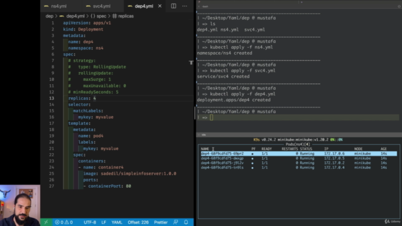The width and height of the screenshot is (402, 226).
Task: Open problems panel from error count
Action: pyautogui.click(x=60, y=222)
